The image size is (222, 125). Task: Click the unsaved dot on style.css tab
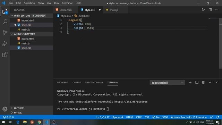click(x=100, y=10)
